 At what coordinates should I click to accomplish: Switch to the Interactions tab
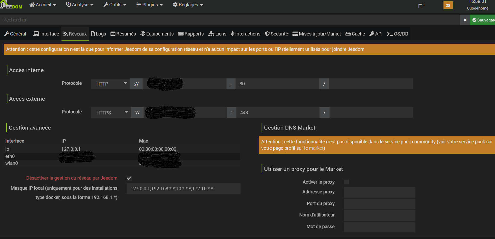pyautogui.click(x=246, y=34)
